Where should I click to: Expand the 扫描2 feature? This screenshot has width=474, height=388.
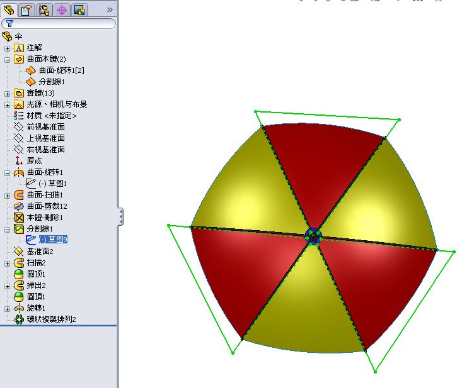[x=8, y=263]
